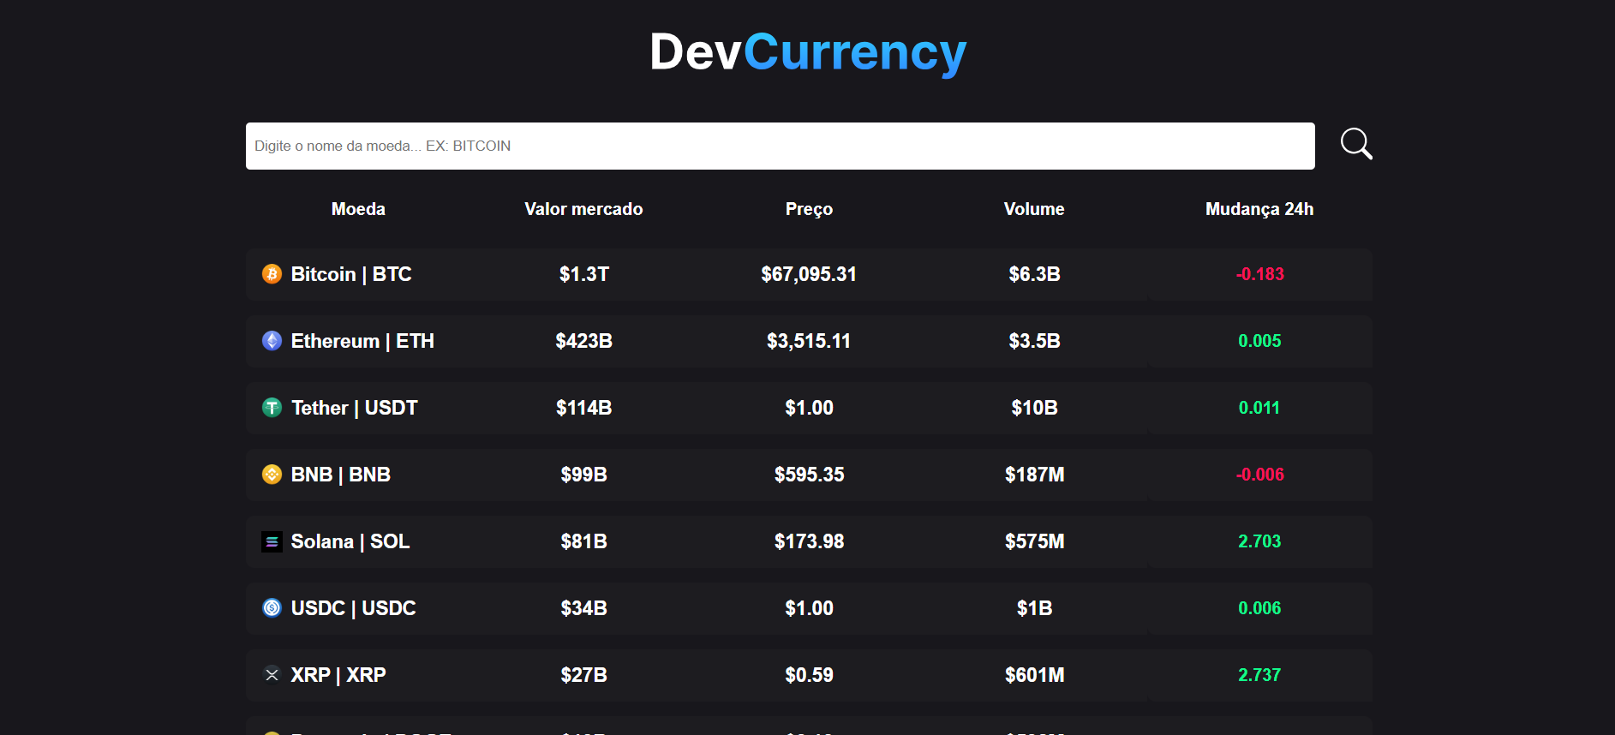
Task: Select Ethereum market cap $423B
Action: tap(584, 341)
